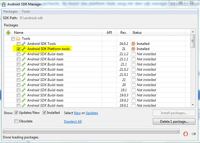Open the Packages menu
This screenshot has height=143, width=200.
point(10,11)
